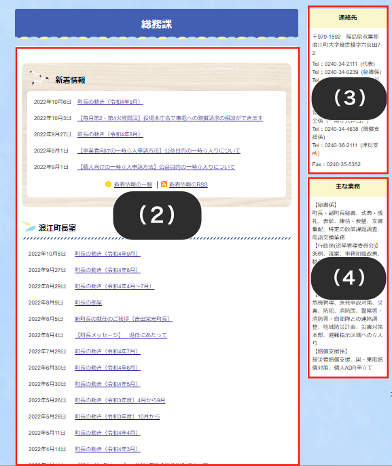Screen dimensions: 392x466
Task: Click the 新着情報 section heading
Action: pos(70,80)
